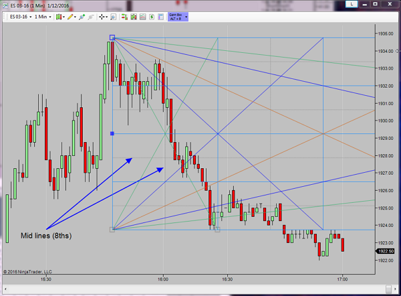Click the Gann Box ALT+B button

[176, 17]
